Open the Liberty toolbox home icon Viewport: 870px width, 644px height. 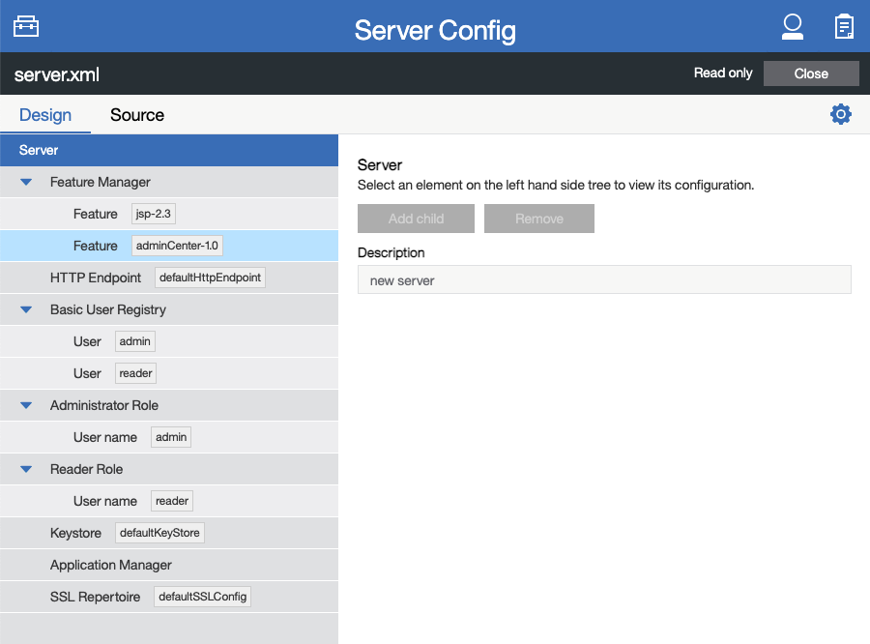(25, 25)
